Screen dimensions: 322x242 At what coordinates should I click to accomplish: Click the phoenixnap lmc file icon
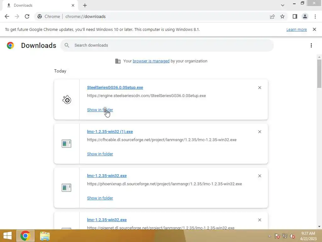66,188
